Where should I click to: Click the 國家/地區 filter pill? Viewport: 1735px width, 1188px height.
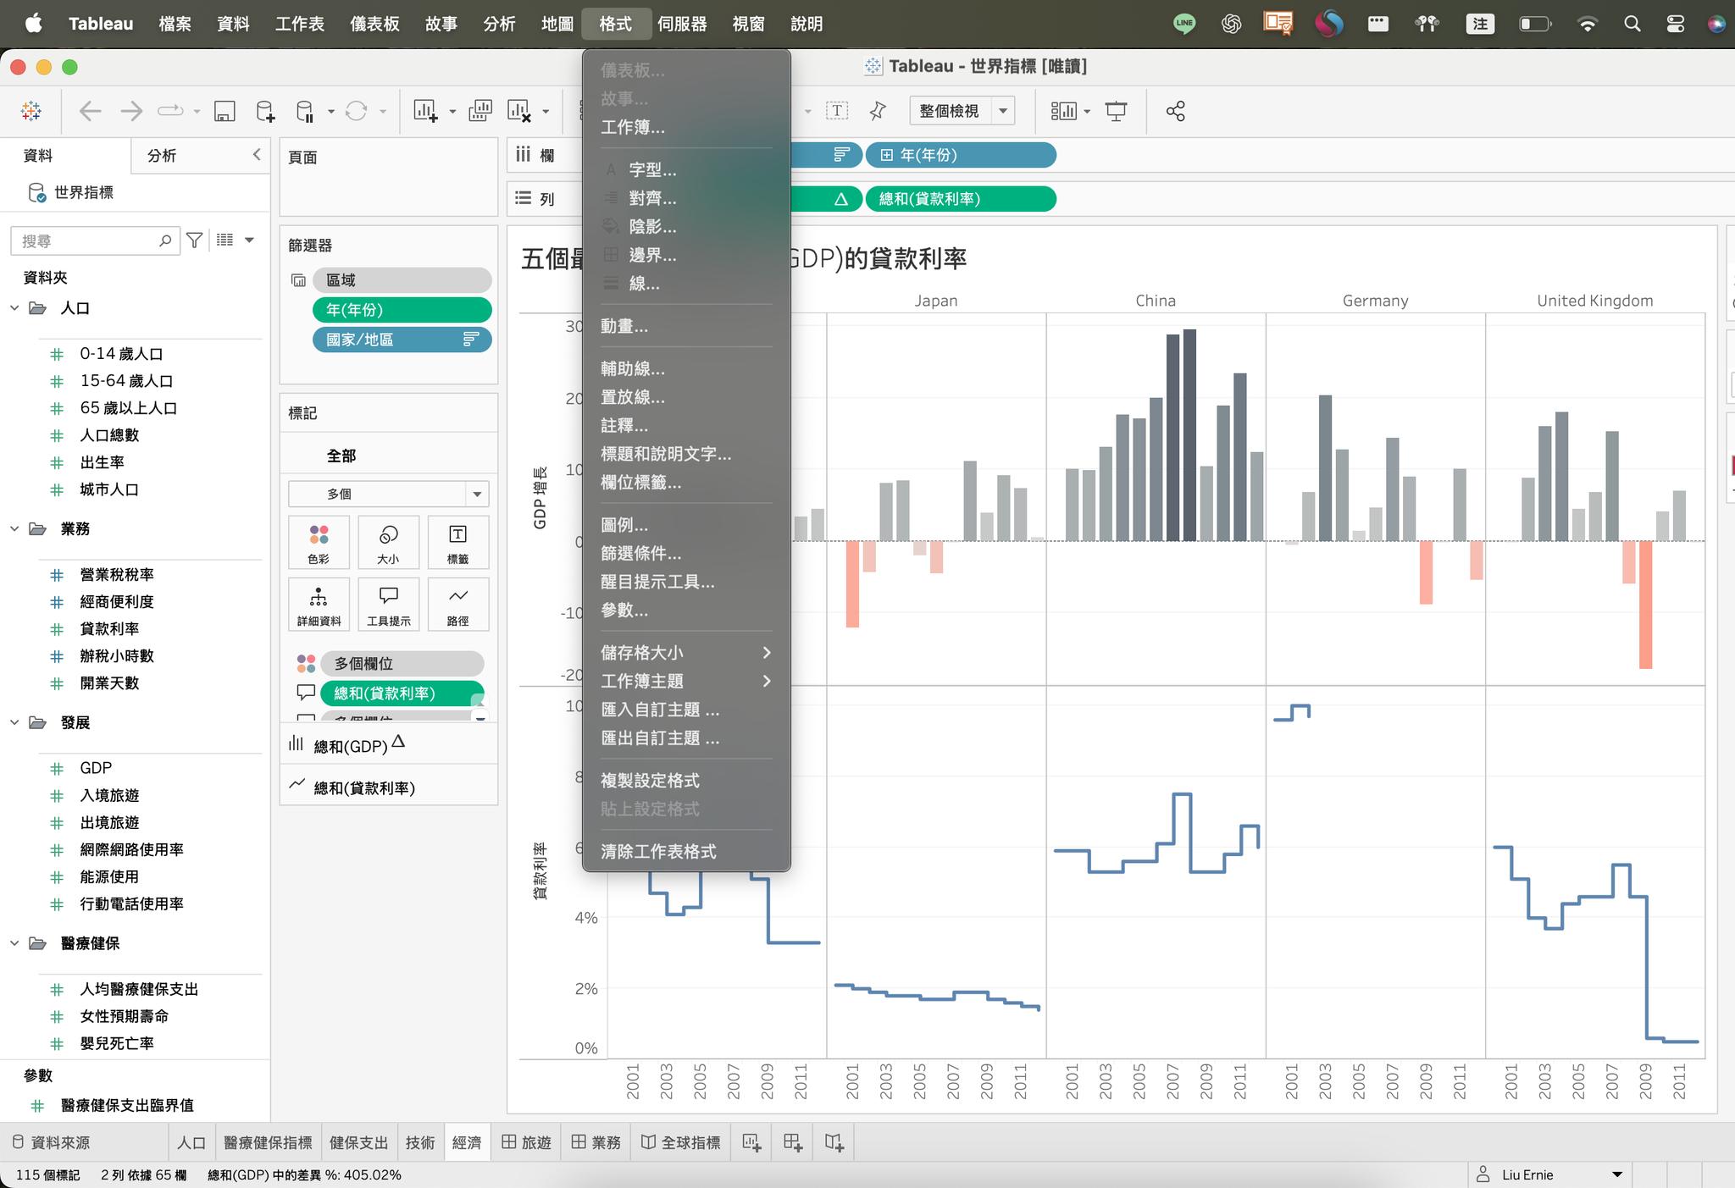tap(402, 340)
